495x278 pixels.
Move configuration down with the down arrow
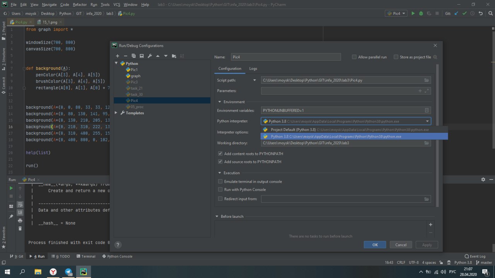point(166,56)
